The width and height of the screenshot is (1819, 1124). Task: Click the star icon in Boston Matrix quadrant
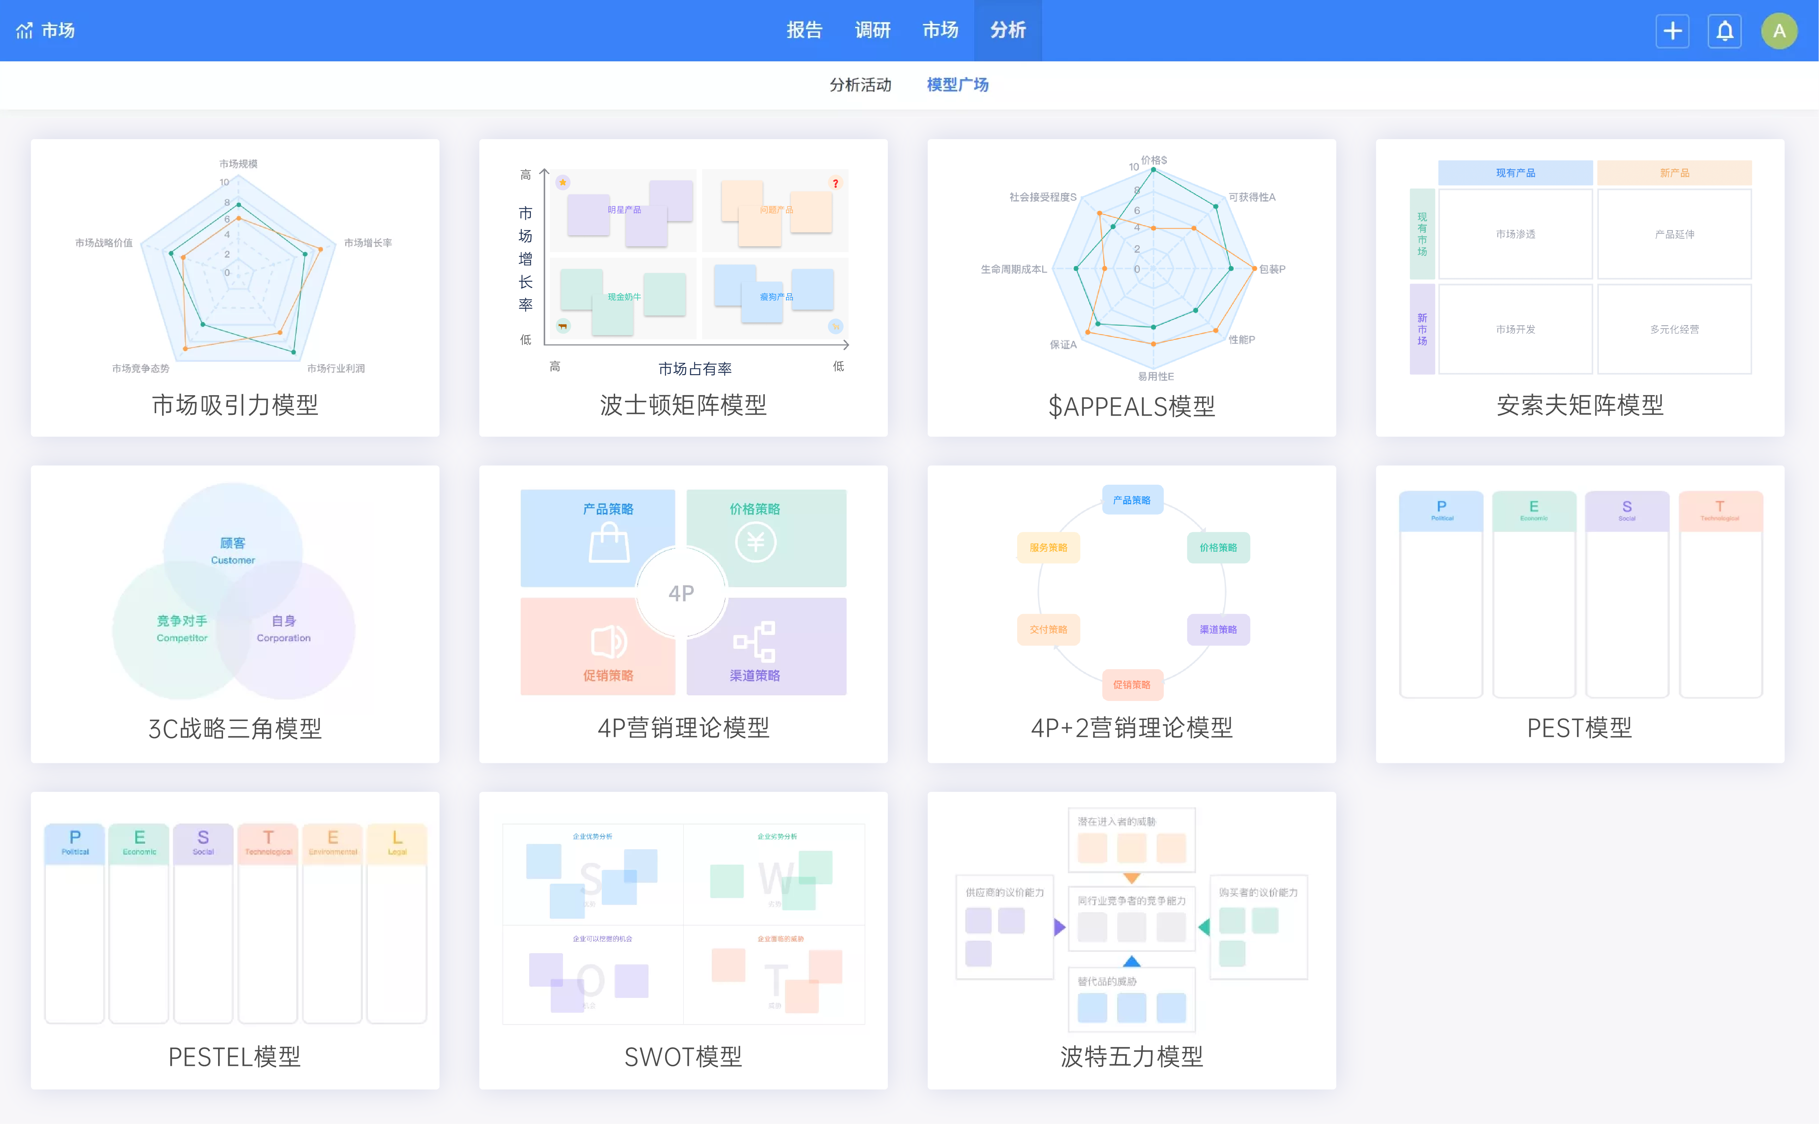(563, 181)
